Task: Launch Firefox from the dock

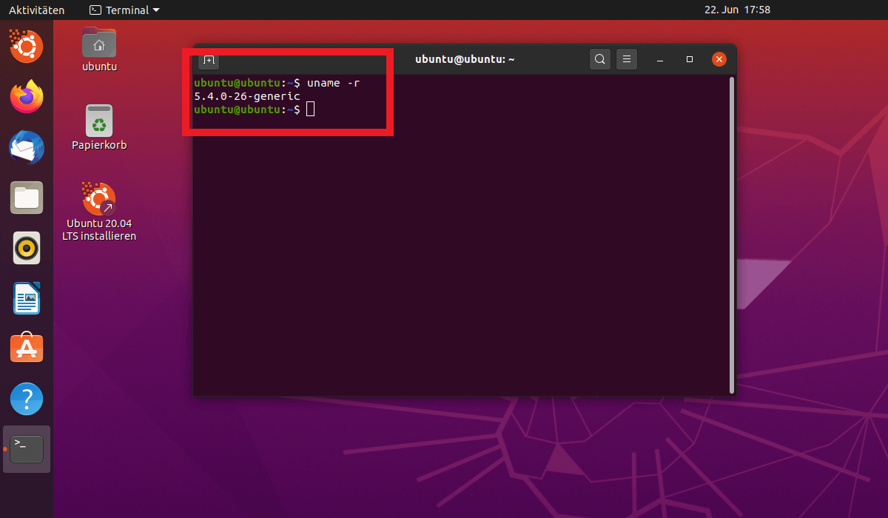Action: (x=27, y=96)
